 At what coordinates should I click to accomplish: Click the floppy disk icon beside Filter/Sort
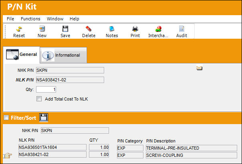coord(44,117)
